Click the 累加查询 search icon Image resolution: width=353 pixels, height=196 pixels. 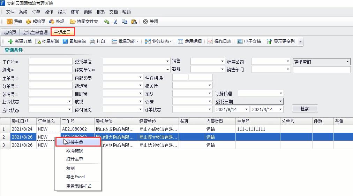tap(65, 41)
